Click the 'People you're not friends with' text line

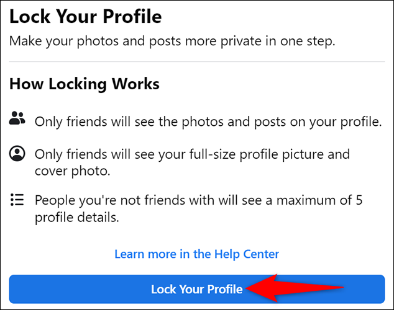pyautogui.click(x=198, y=200)
